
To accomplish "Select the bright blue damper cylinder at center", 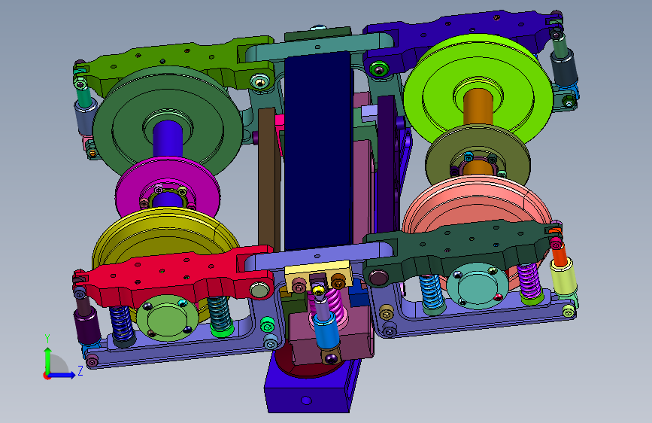I will tap(326, 331).
